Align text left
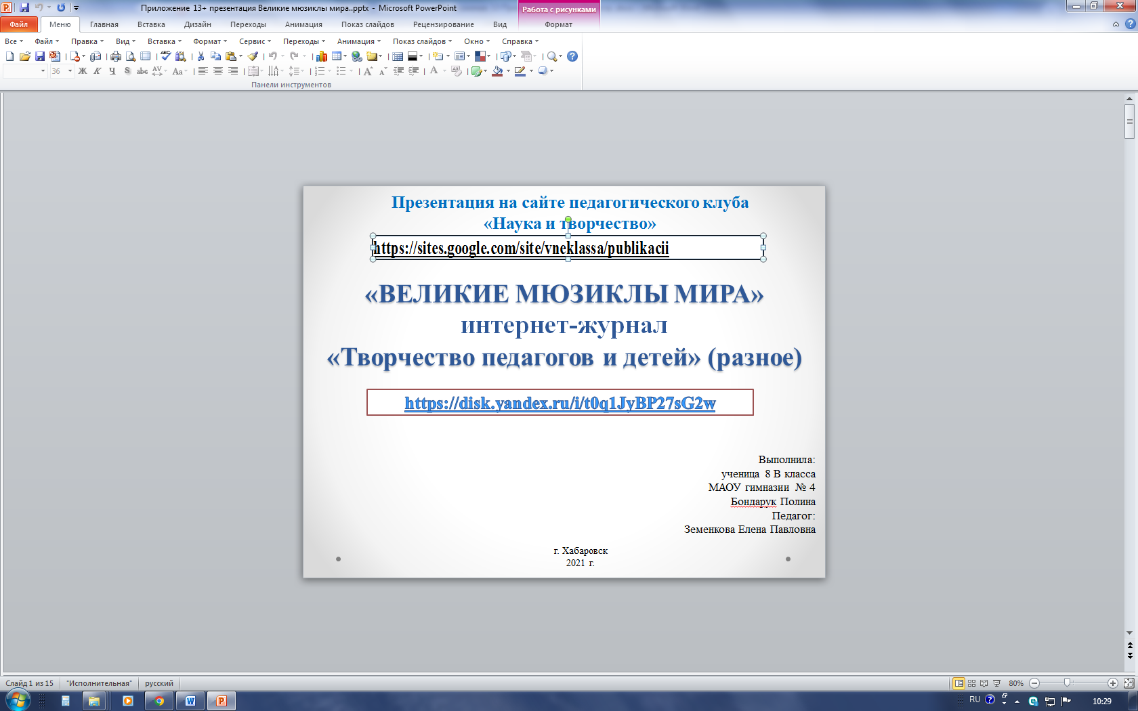 (x=203, y=71)
